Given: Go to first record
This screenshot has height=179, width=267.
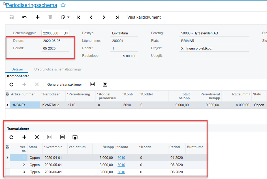Looking at the screenshot, I should click(x=78, y=17).
